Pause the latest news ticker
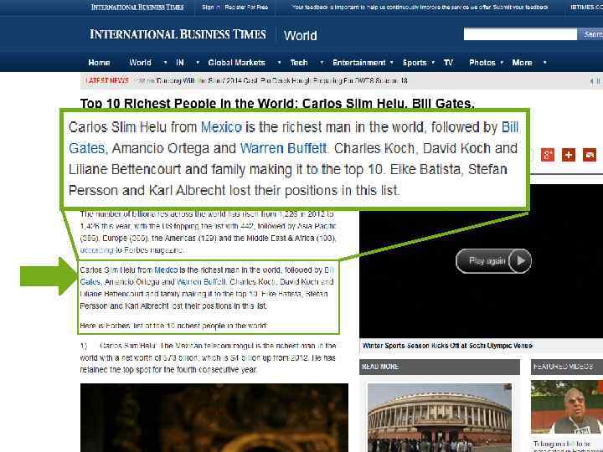The image size is (603, 452). pyautogui.click(x=598, y=80)
